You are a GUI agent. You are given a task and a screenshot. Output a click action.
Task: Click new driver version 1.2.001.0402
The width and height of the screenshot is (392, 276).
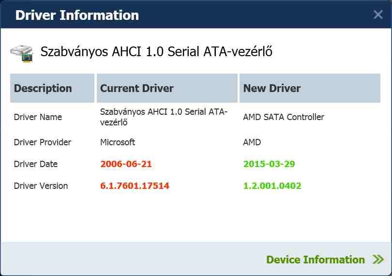coord(272,186)
